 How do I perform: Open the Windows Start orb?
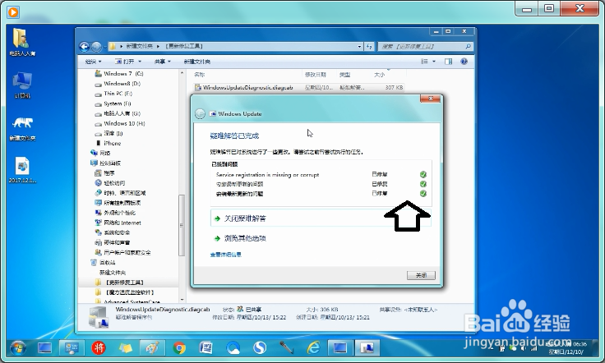click(x=18, y=348)
